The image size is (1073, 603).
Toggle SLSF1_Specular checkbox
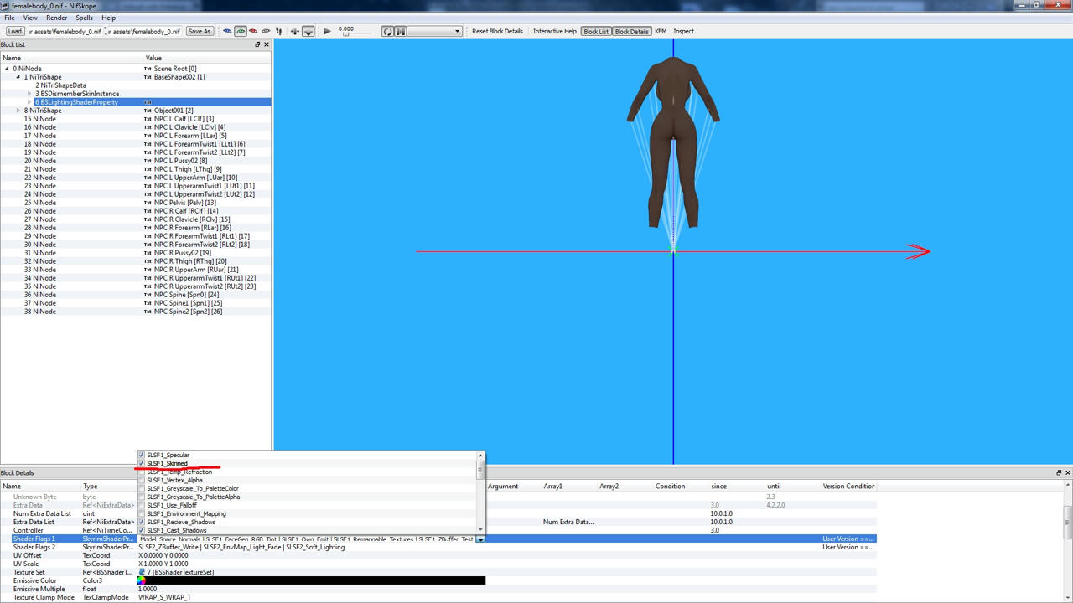tap(142, 455)
